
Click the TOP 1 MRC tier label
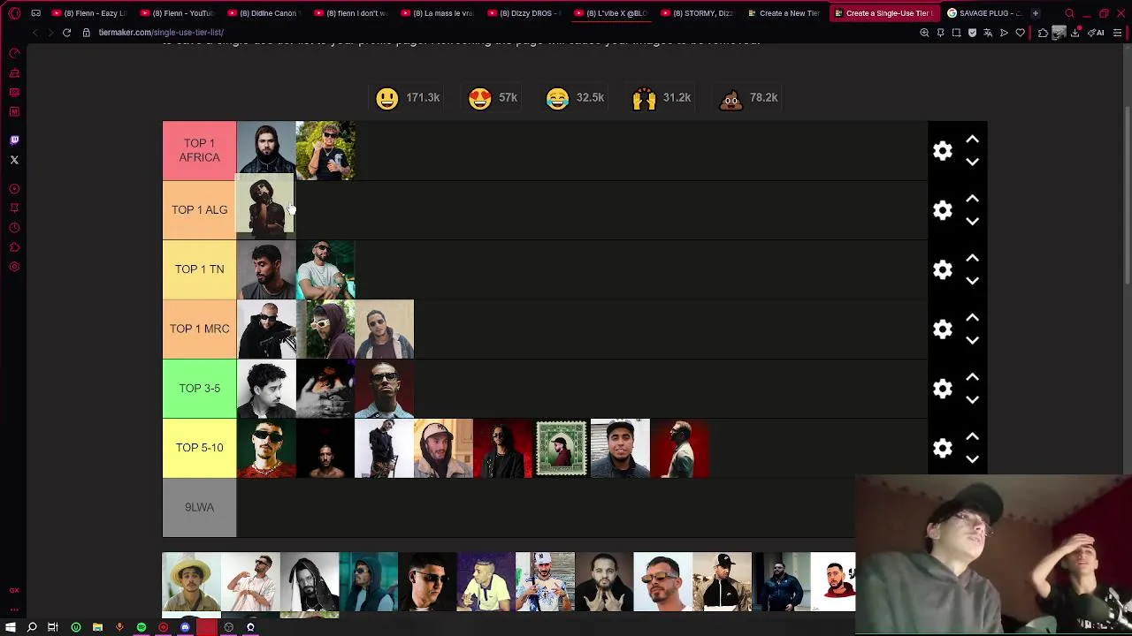199,329
